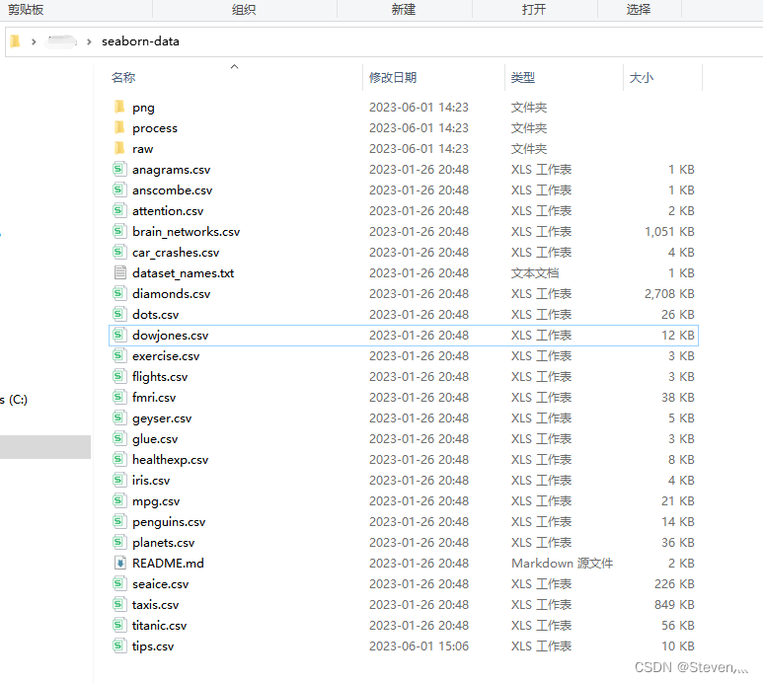The image size is (763, 683).
Task: Click the iris.csv file icon
Action: (x=119, y=480)
